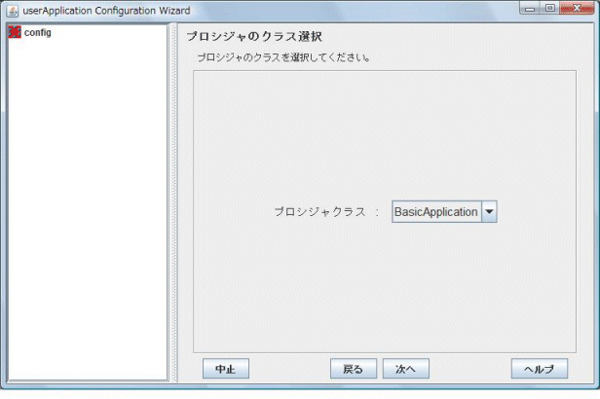
Task: Click the BasicApplication combo box text
Action: 436,211
